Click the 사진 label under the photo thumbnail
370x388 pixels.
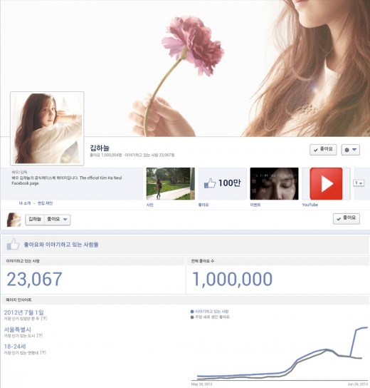(150, 205)
